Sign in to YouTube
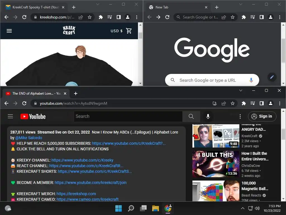This screenshot has width=286, height=215. (262, 116)
